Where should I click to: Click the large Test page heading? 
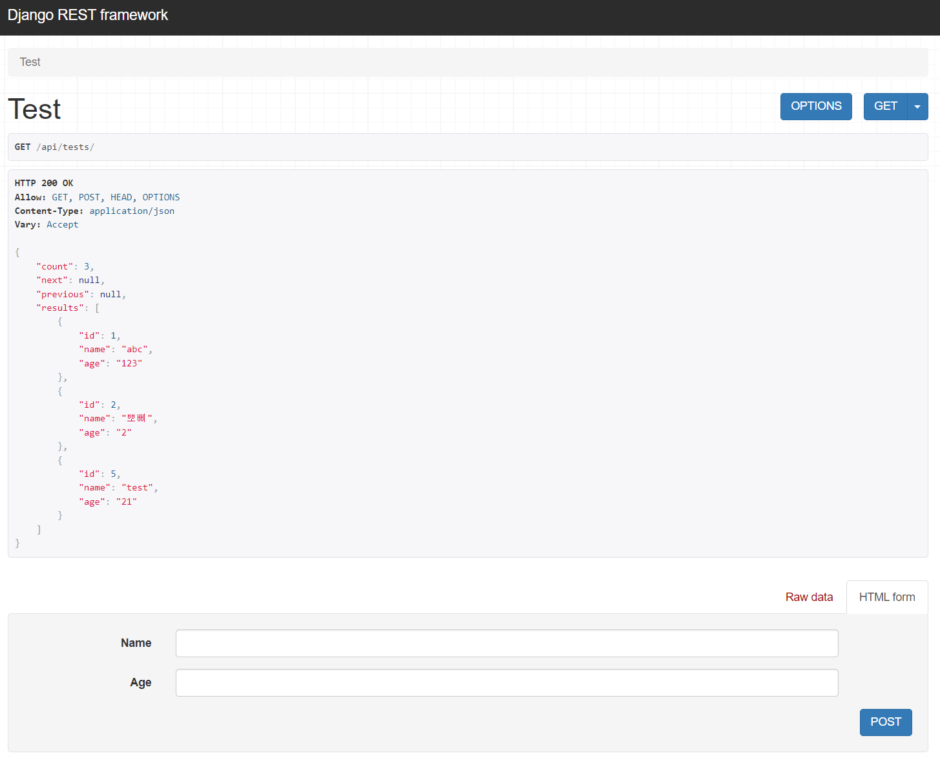34,109
